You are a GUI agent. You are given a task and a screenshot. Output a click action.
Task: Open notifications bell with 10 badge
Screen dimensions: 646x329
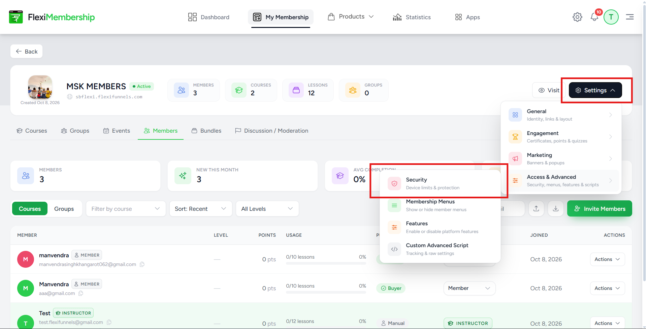coord(594,17)
